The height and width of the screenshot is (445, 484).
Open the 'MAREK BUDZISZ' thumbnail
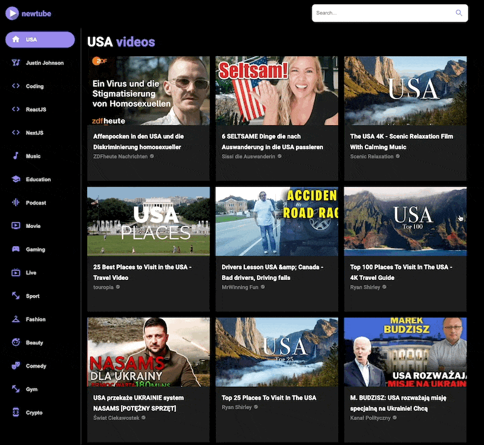(x=405, y=352)
